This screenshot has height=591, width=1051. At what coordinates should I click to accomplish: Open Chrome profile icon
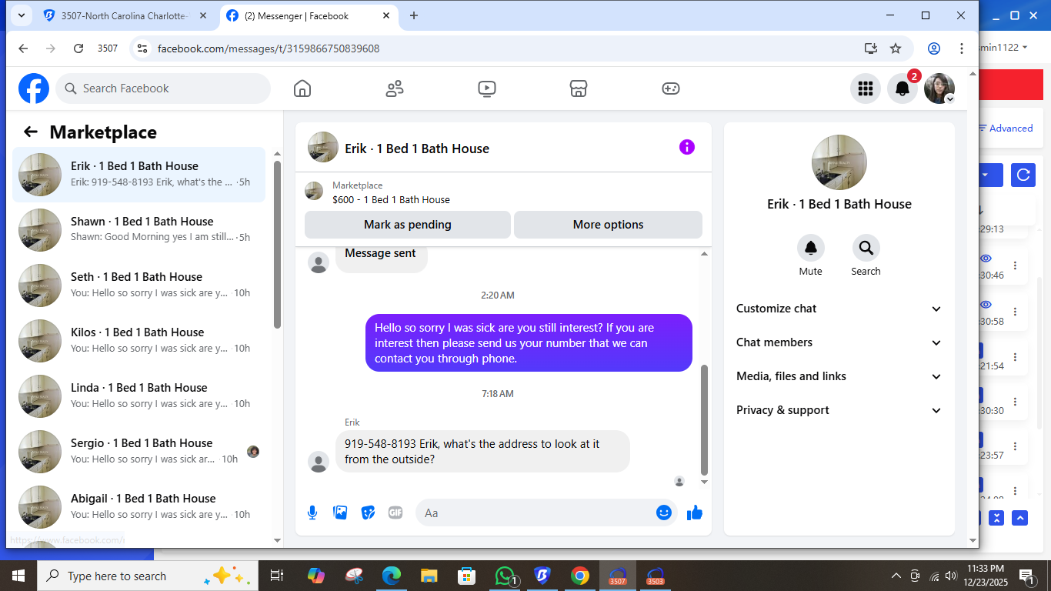(934, 48)
